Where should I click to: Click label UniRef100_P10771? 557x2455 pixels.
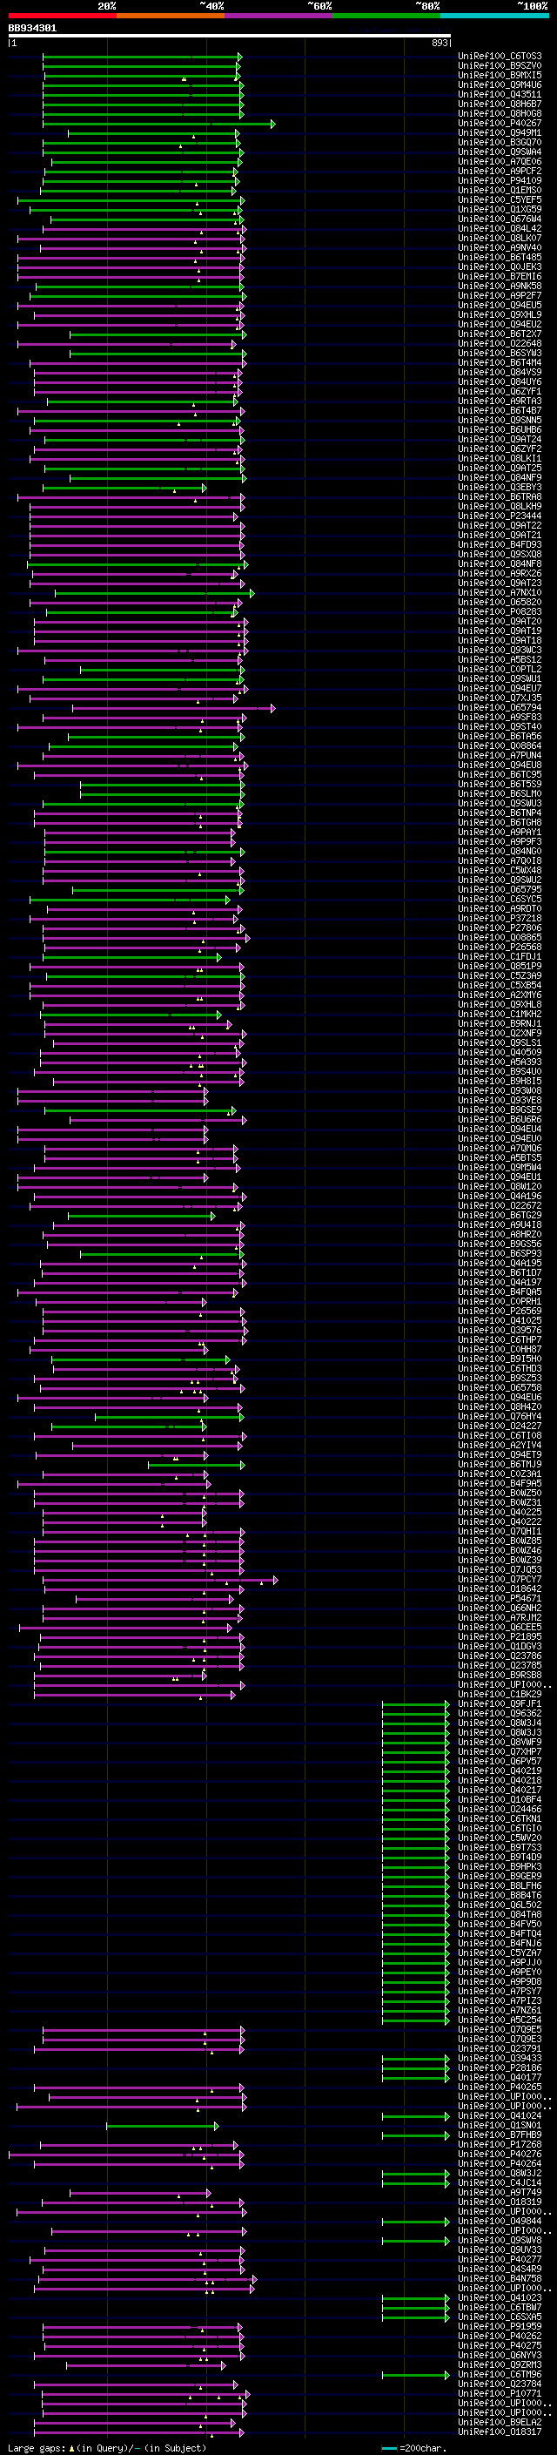[500, 2394]
